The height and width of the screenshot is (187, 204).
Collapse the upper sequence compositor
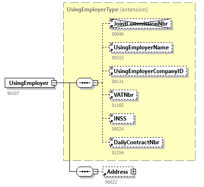95,83
